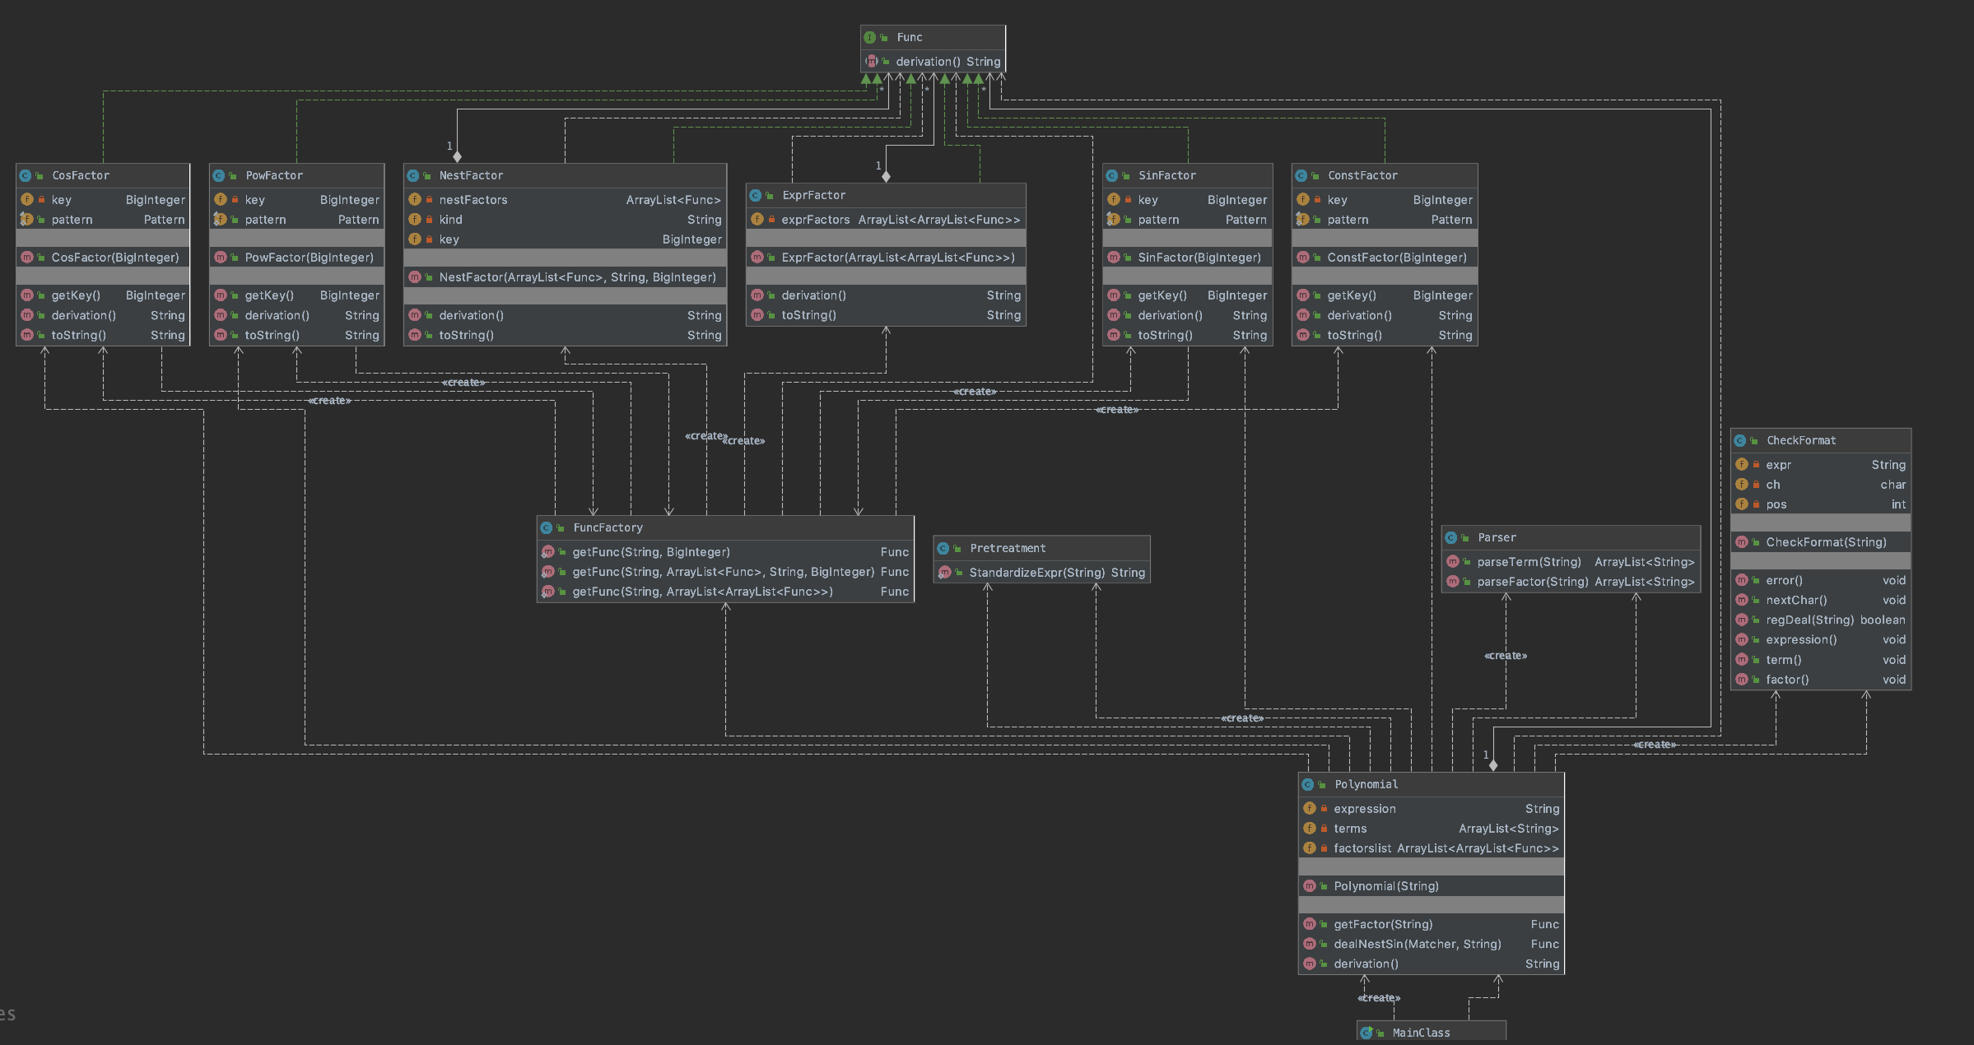Click ExprFactor constructor method row
1974x1045 pixels.
pyautogui.click(x=897, y=258)
